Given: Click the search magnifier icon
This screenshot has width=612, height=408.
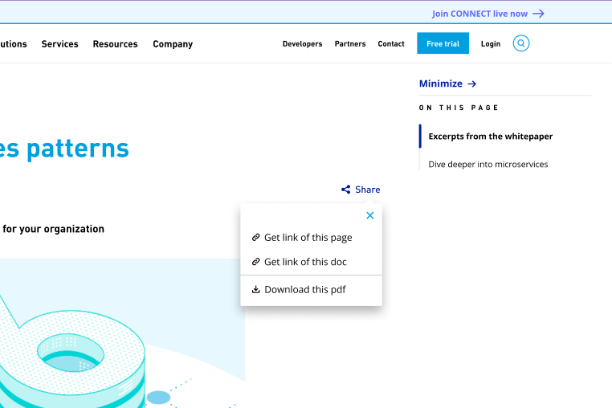Looking at the screenshot, I should (x=521, y=43).
